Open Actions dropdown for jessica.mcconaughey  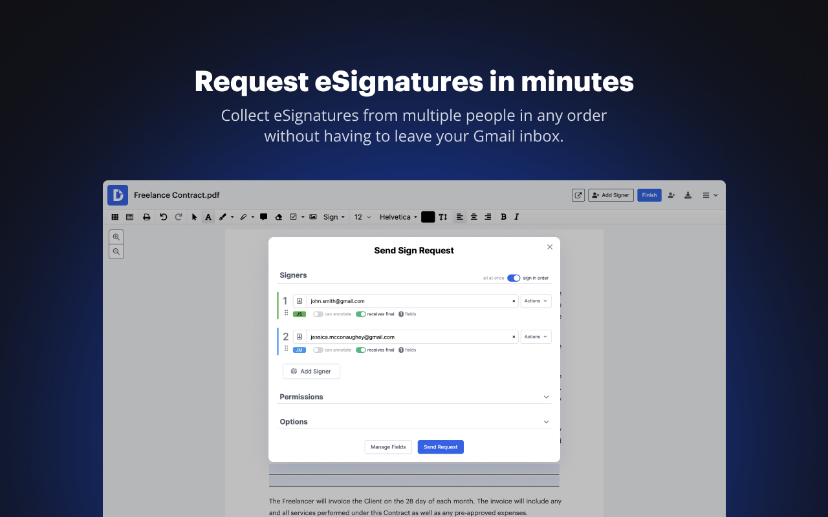point(536,337)
